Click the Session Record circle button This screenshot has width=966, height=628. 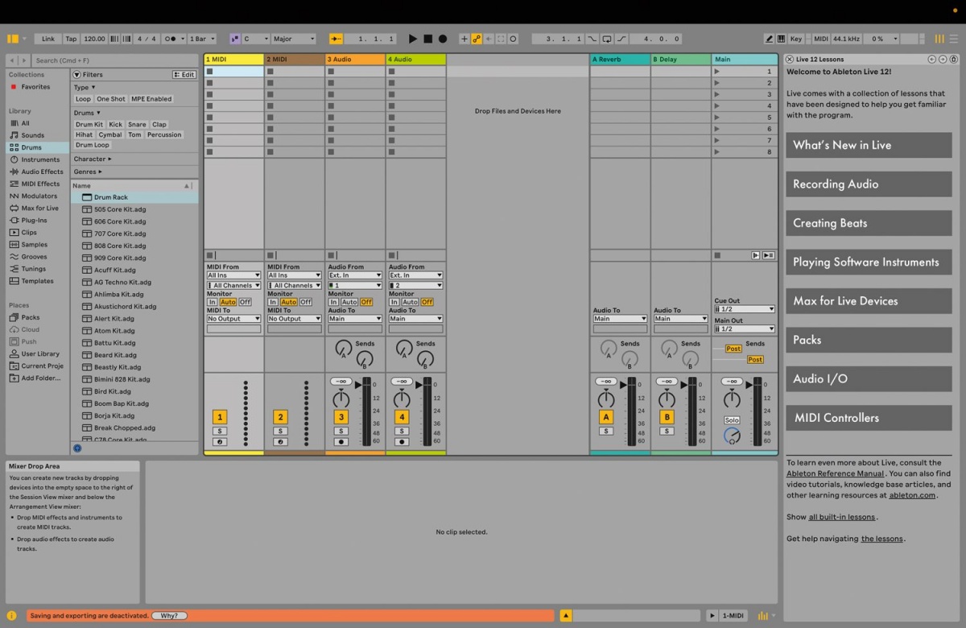(x=514, y=39)
